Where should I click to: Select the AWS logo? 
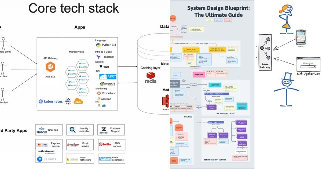[x=78, y=101]
